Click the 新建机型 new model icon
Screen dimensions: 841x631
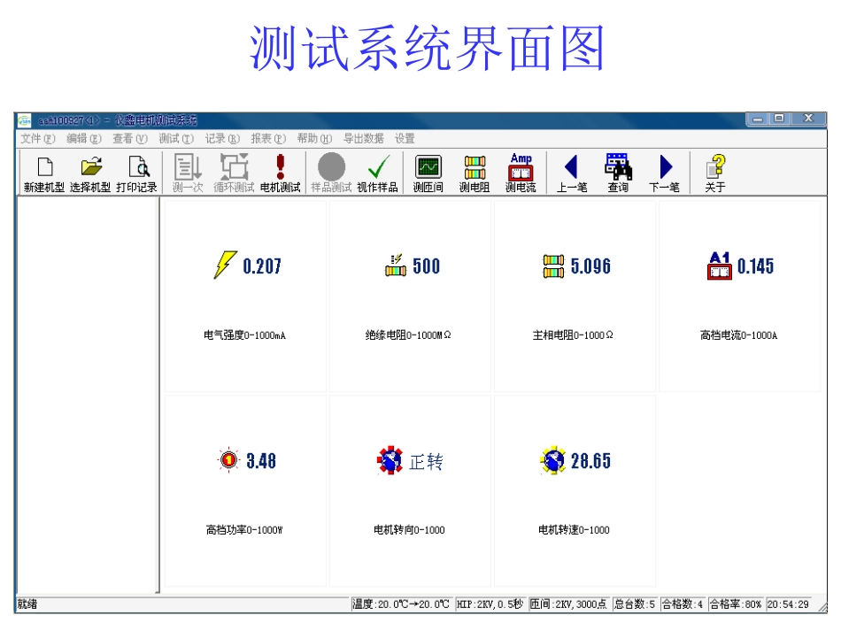(x=45, y=167)
